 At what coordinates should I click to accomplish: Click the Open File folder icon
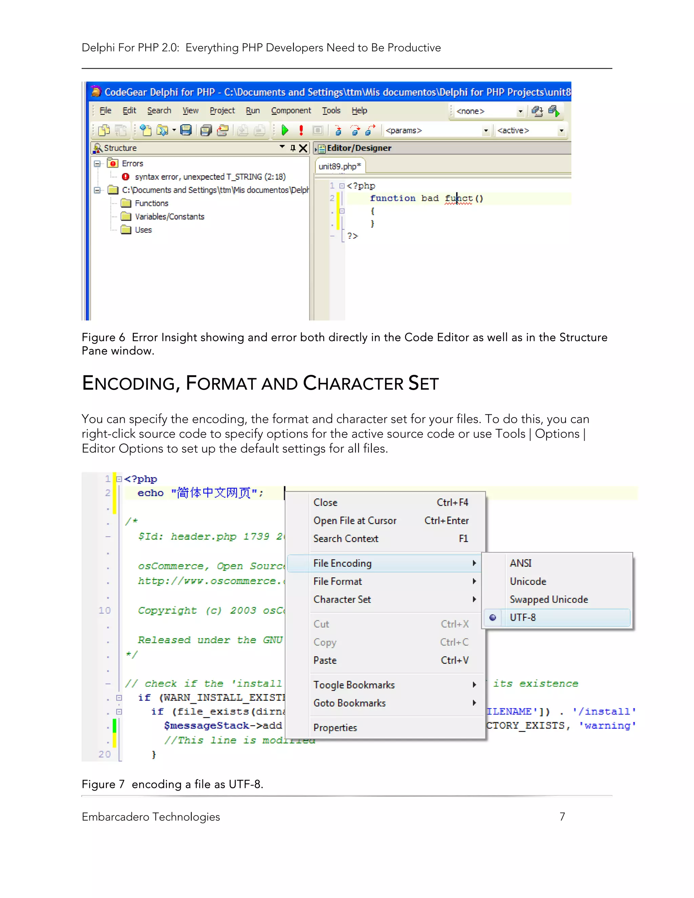[162, 130]
